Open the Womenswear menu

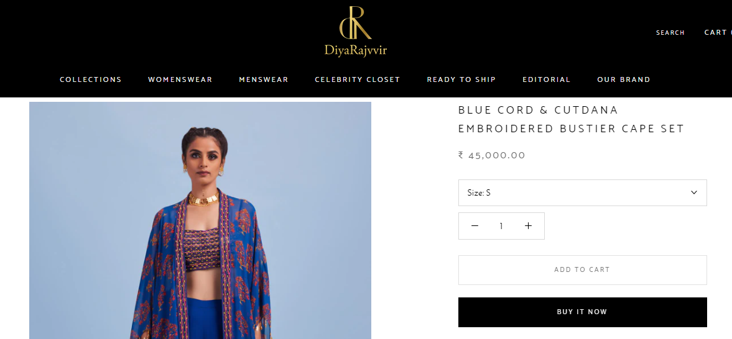pos(180,79)
